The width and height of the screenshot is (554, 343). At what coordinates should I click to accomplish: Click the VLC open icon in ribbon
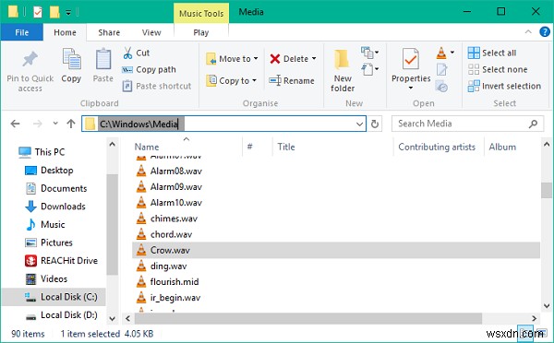click(x=441, y=53)
